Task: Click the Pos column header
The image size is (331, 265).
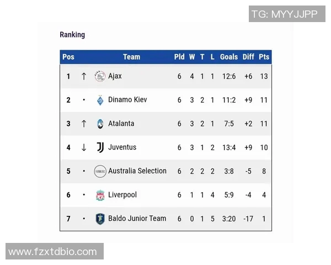Action: pos(68,57)
